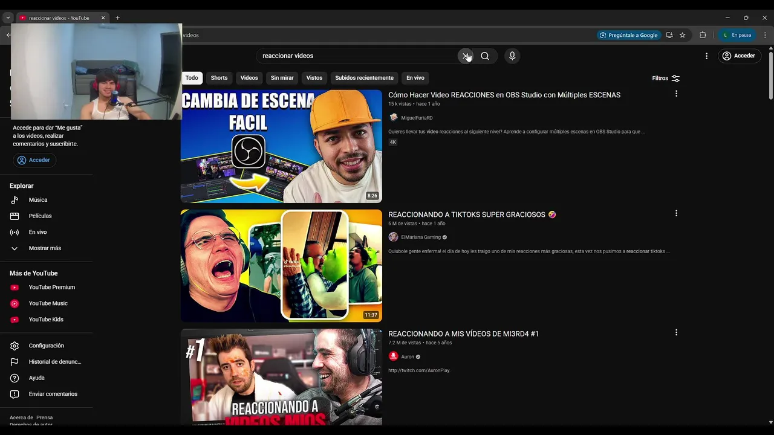This screenshot has width=774, height=435.
Task: Click Pregúntale a Google button
Action: pos(628,35)
